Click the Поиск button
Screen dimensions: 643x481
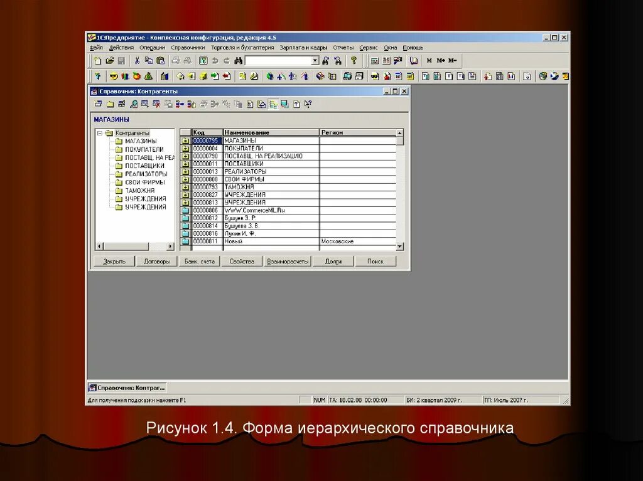tap(376, 262)
